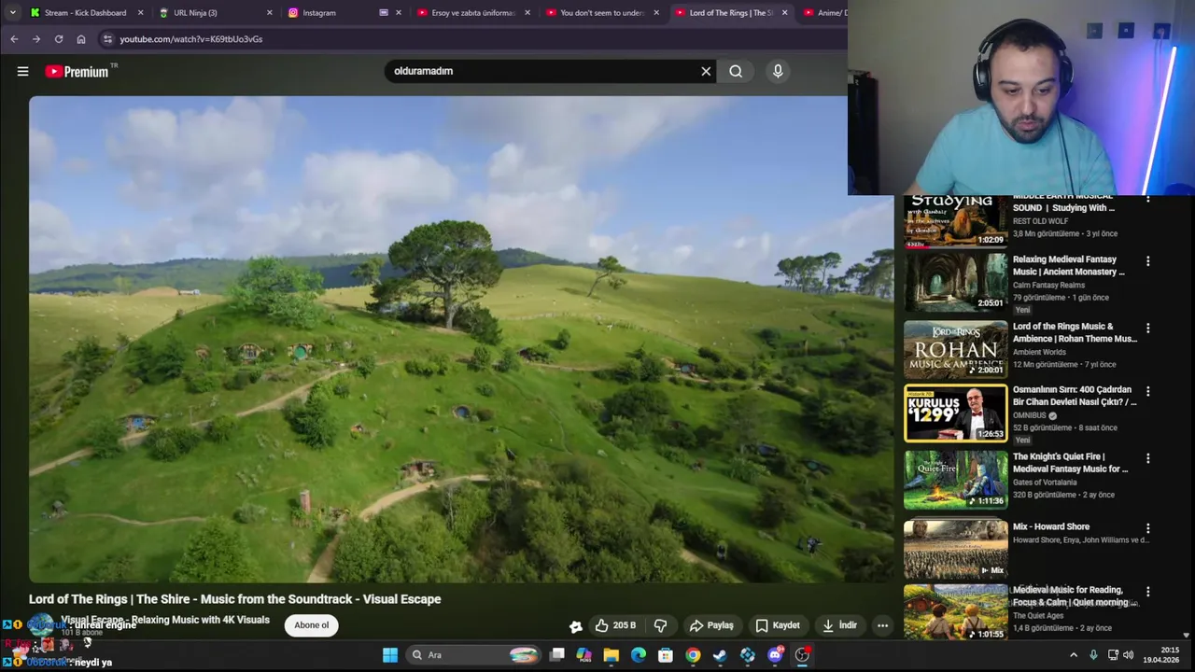Open options for Relaxing Medieval Fantasy Music video
Screen dimensions: 1195x672
tap(1148, 261)
